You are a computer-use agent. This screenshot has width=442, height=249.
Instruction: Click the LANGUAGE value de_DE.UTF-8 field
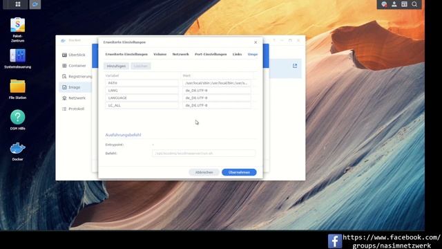click(216, 98)
